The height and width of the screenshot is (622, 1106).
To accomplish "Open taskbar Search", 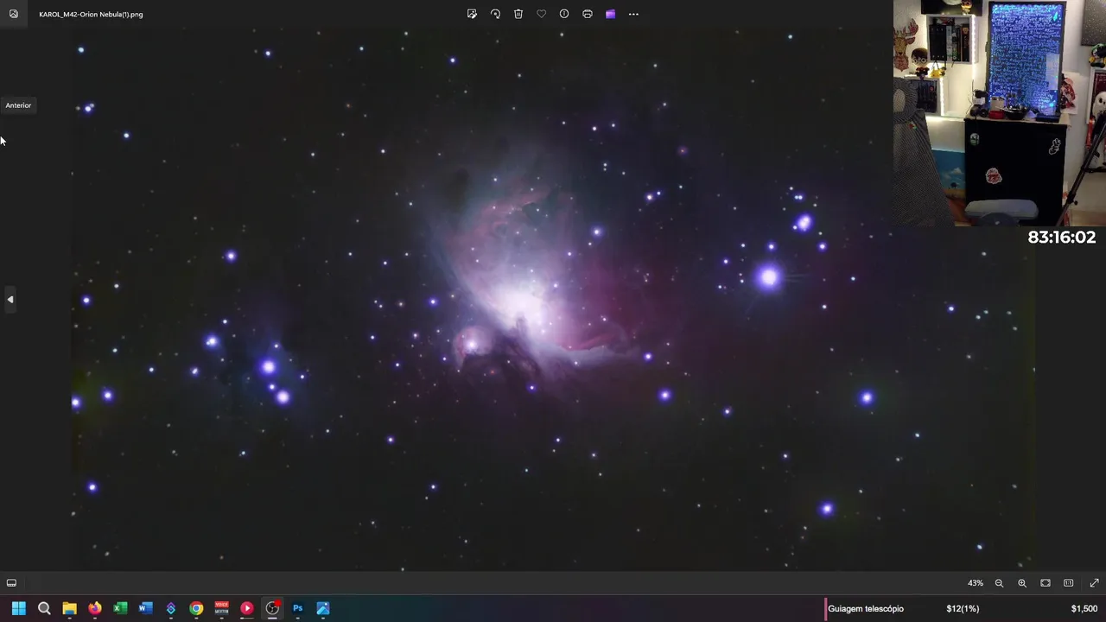I will (44, 608).
